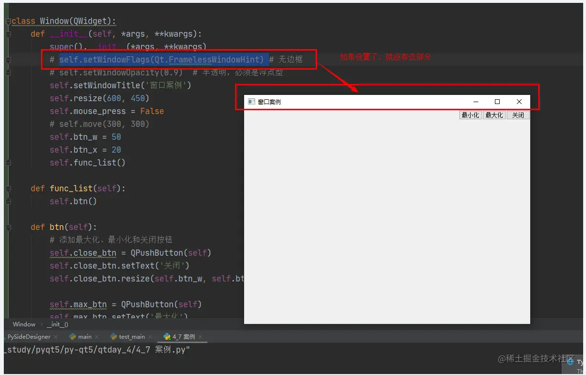The width and height of the screenshot is (586, 375).
Task: Click the 添加最大化 comment line
Action: tap(111, 240)
